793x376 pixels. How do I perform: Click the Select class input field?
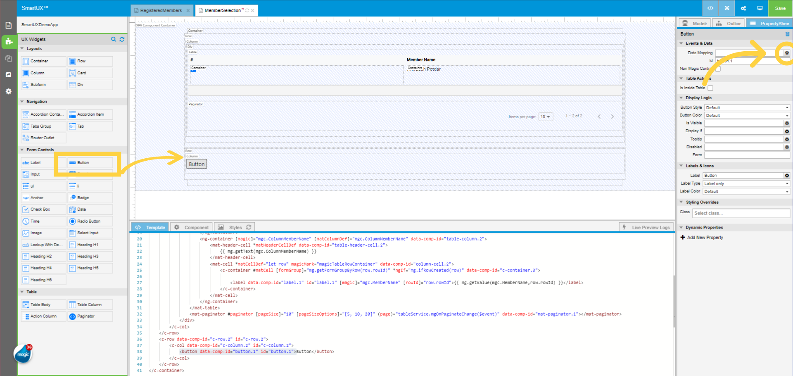coord(741,213)
